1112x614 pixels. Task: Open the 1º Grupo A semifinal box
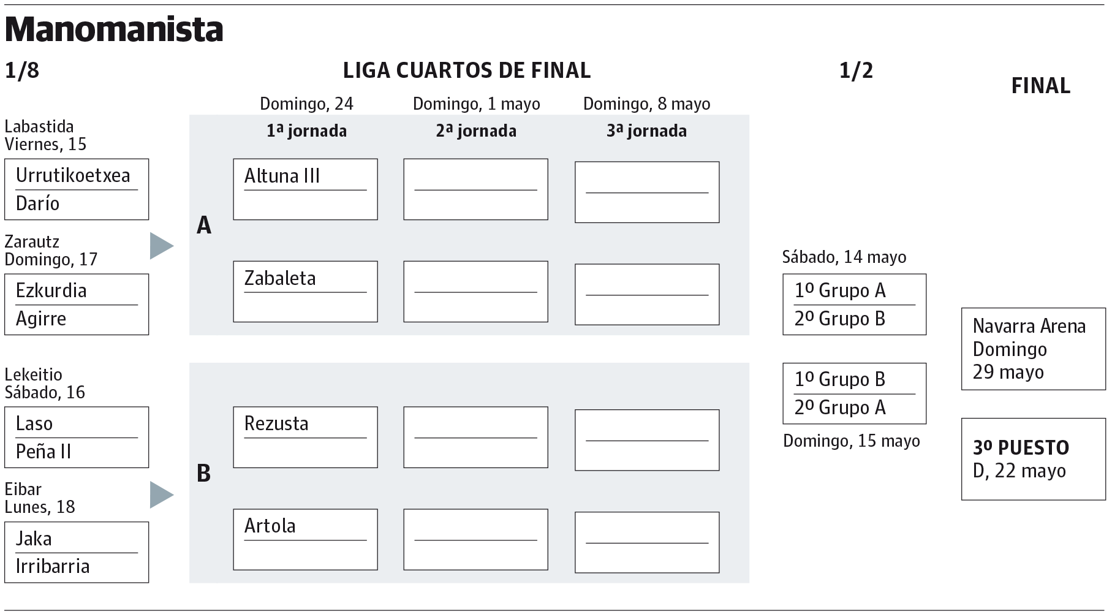(854, 305)
